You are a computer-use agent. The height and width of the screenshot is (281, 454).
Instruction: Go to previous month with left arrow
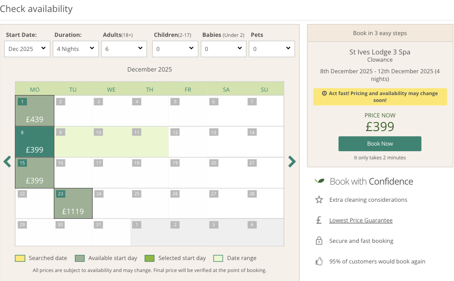point(7,161)
